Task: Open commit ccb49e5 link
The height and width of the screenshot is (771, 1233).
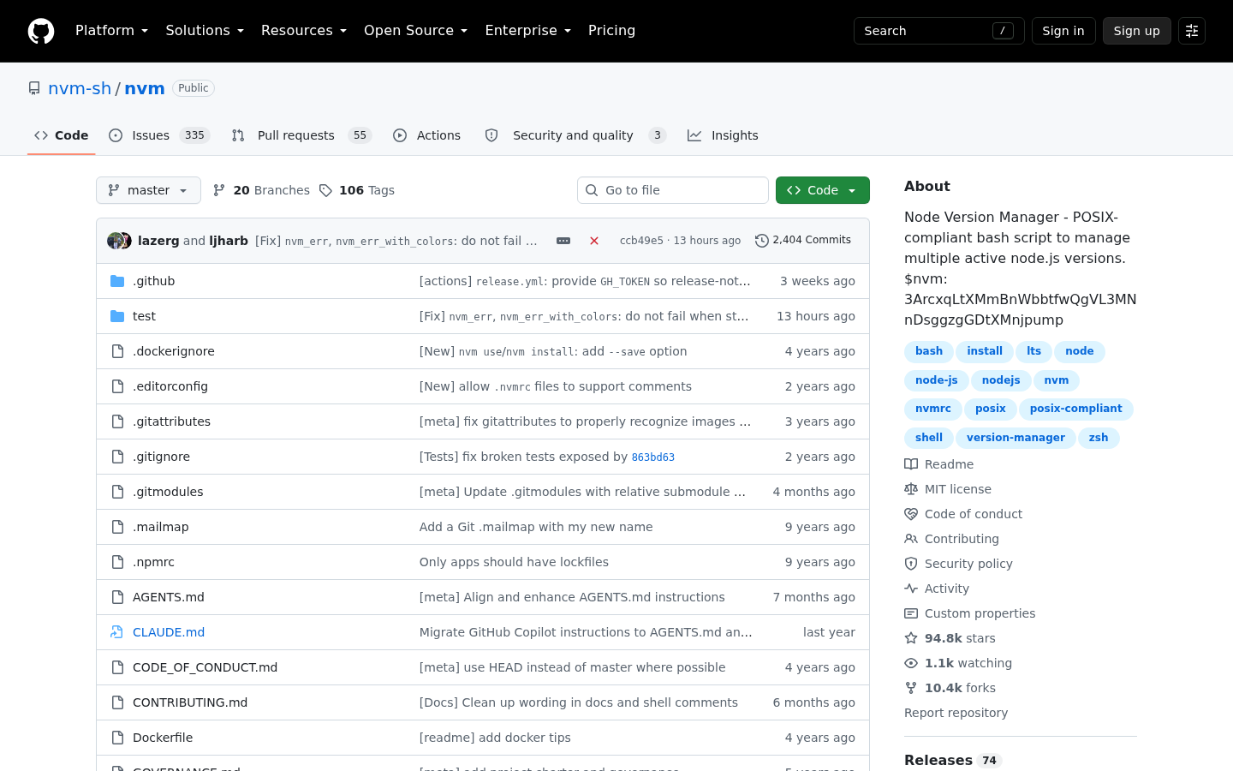Action: [x=641, y=241]
